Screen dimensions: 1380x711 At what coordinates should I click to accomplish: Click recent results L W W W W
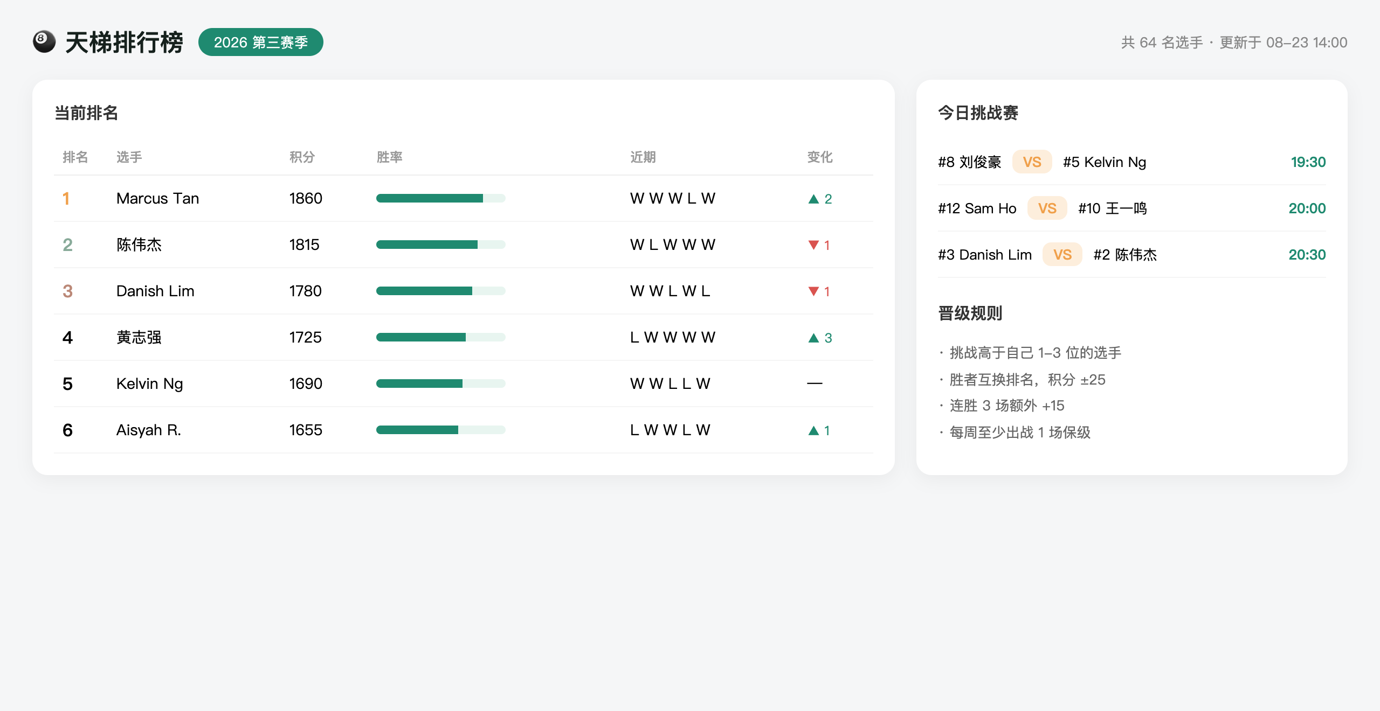[673, 337]
